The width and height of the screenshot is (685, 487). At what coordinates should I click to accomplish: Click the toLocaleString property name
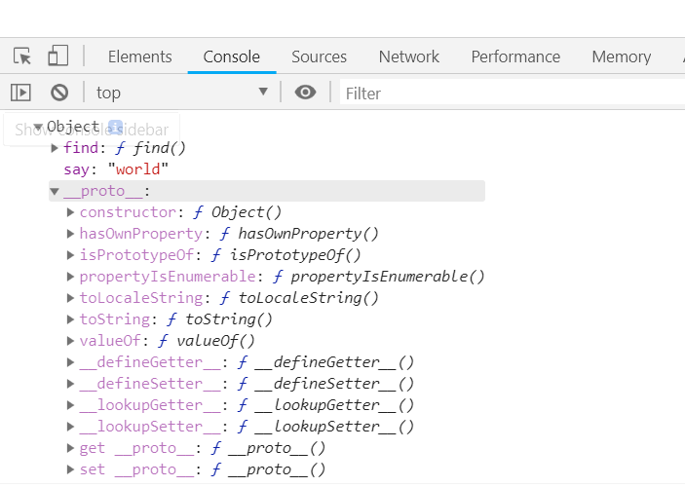140,298
